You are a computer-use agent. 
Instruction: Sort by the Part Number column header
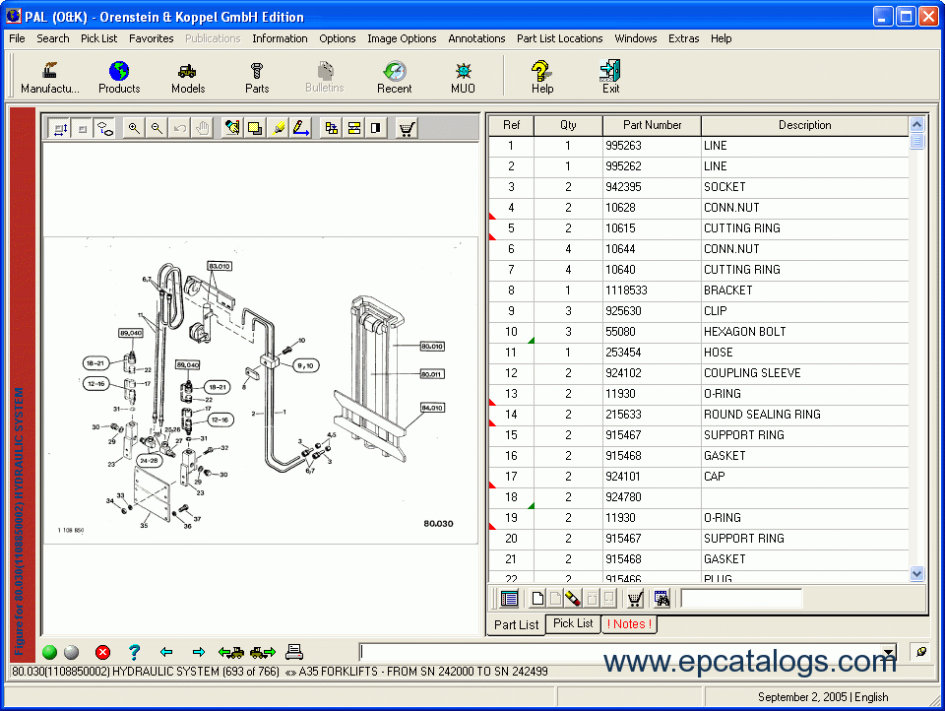(652, 125)
